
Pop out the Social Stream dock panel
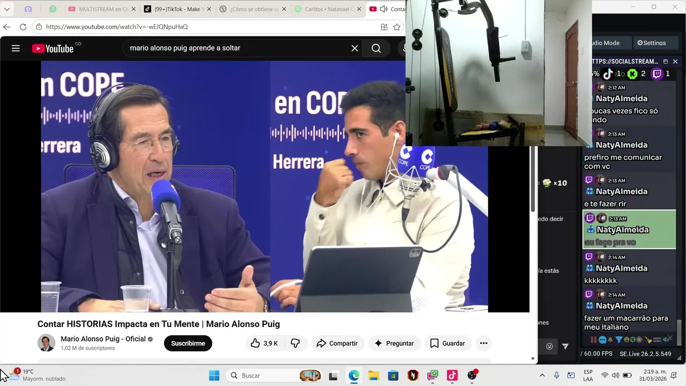point(666,62)
